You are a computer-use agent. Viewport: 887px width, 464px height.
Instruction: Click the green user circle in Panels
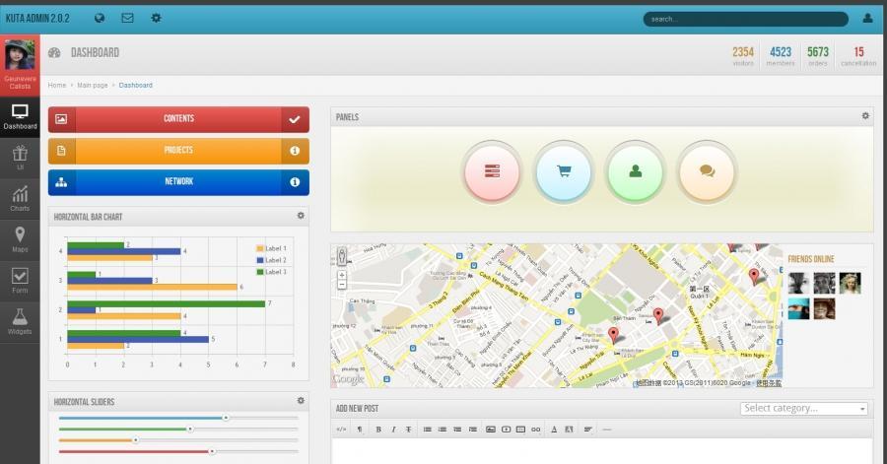click(x=635, y=171)
